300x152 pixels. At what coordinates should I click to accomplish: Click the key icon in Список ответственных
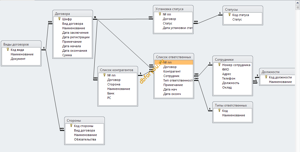pyautogui.click(x=161, y=62)
